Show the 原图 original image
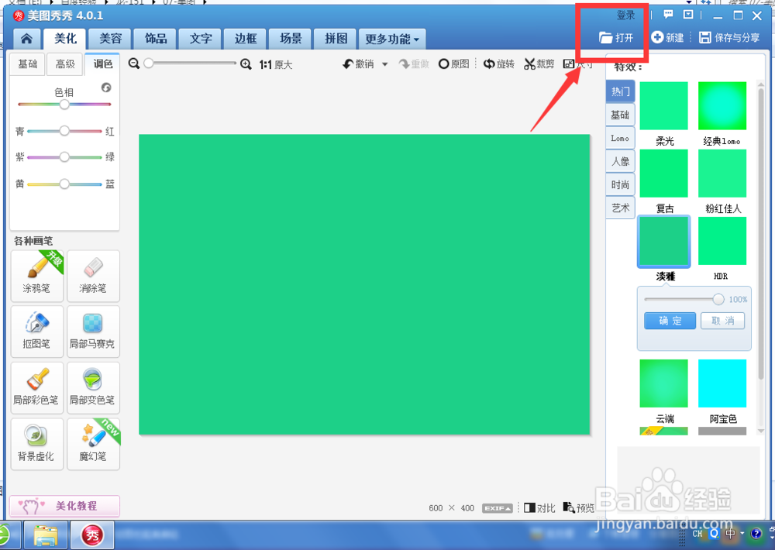The image size is (775, 550). (x=453, y=64)
